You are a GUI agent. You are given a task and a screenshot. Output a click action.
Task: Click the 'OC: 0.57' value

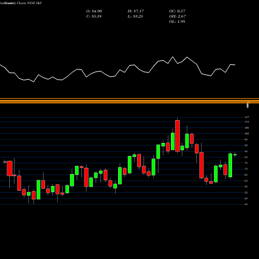(177, 11)
